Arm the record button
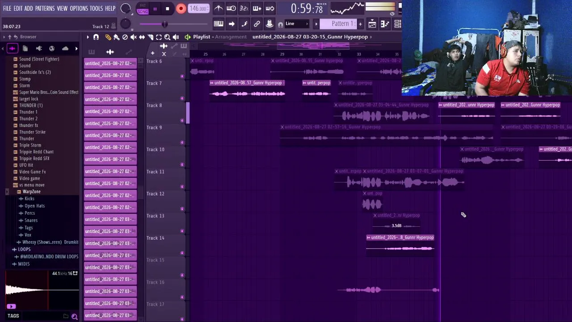The width and height of the screenshot is (572, 322). pyautogui.click(x=181, y=8)
